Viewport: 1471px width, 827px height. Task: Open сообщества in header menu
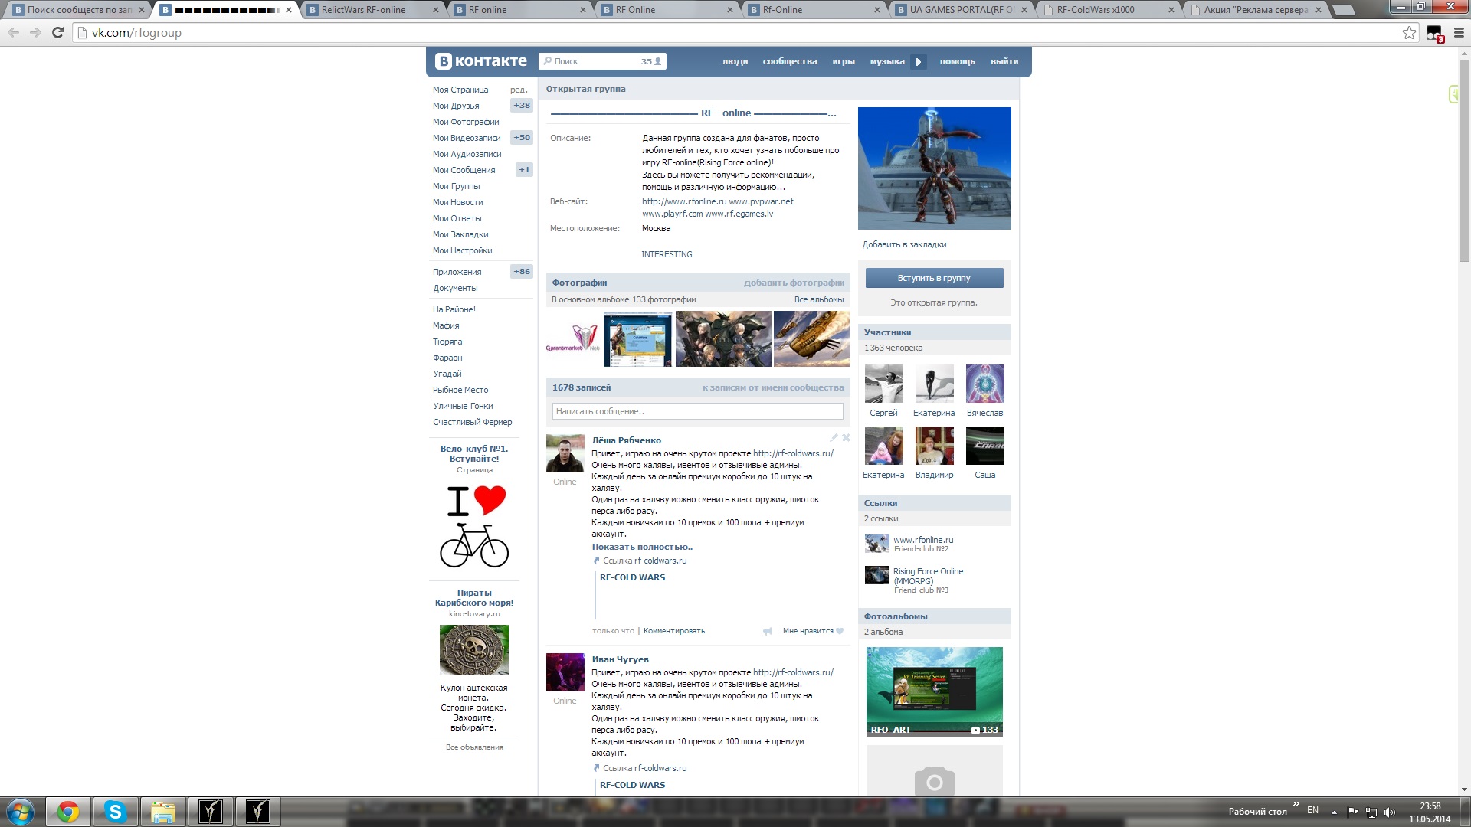[x=790, y=61]
